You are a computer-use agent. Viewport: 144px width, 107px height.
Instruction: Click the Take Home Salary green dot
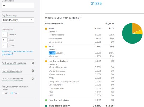46,106
